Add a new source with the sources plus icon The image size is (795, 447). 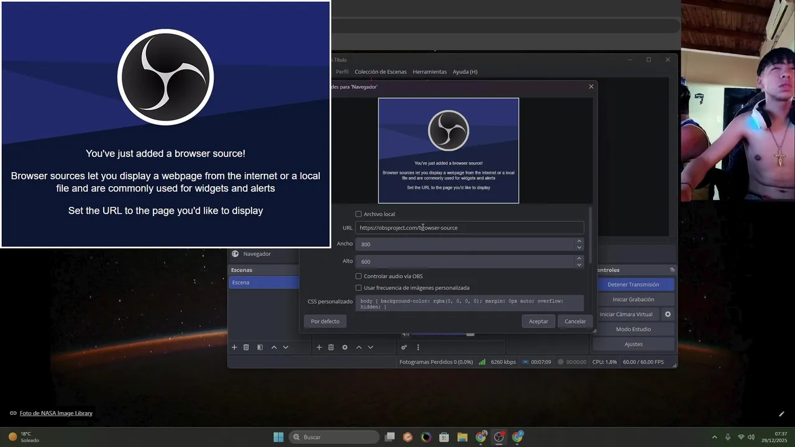coord(319,348)
